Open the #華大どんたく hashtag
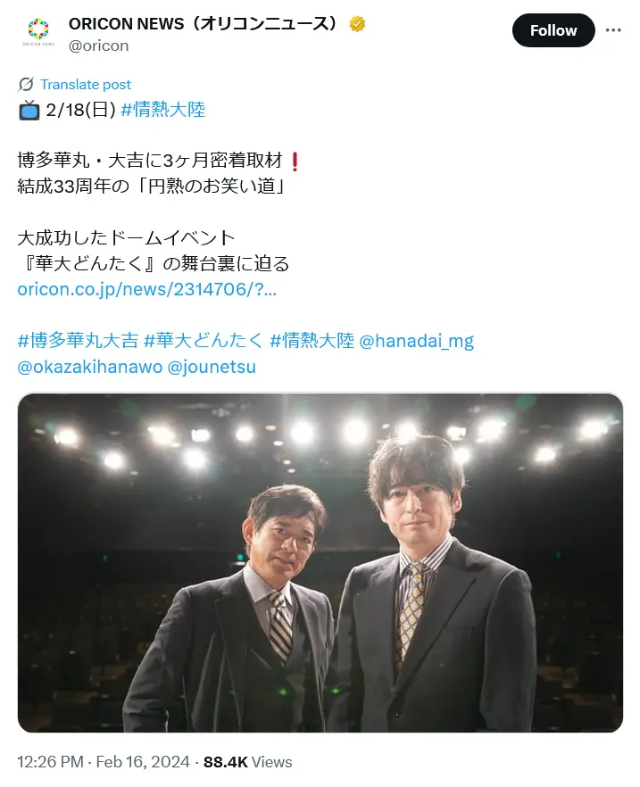This screenshot has width=640, height=787. 204,340
